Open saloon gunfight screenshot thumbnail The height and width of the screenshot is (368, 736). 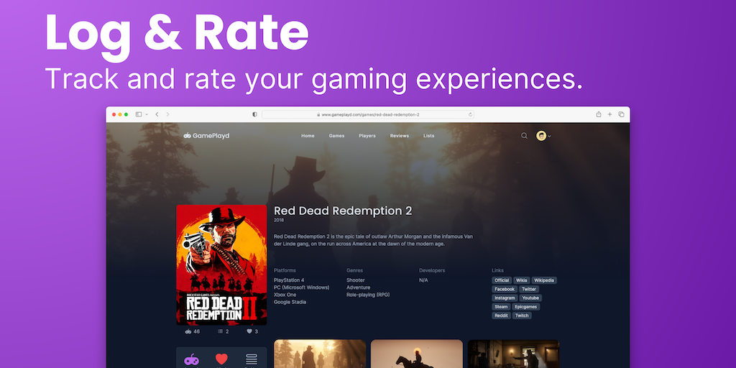pyautogui.click(x=513, y=354)
